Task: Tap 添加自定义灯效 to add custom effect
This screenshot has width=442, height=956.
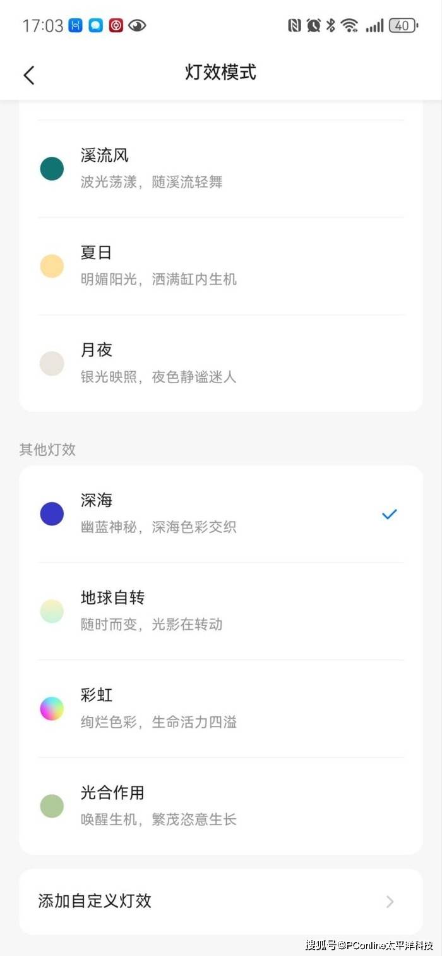Action: [95, 901]
